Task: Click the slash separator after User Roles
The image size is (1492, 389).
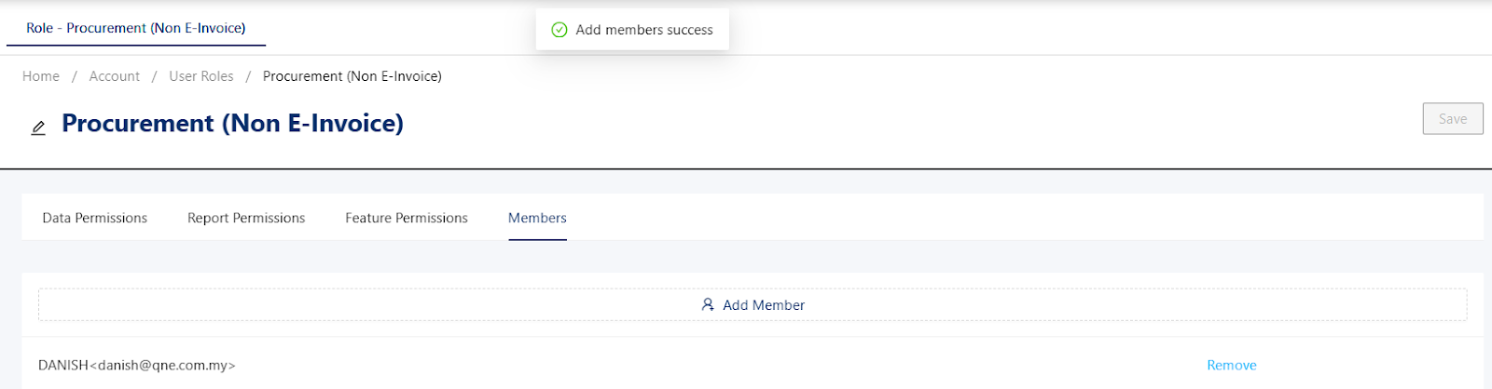Action: tap(248, 76)
